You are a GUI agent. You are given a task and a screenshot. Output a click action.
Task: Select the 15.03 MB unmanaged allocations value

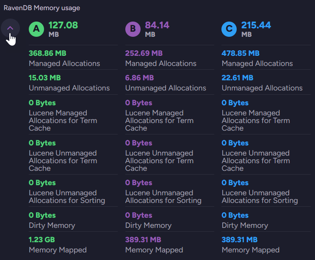click(44, 78)
